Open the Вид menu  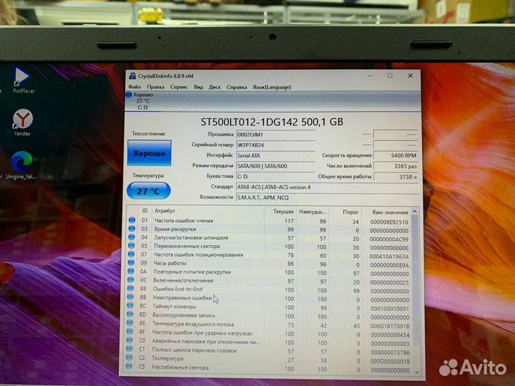coord(198,87)
